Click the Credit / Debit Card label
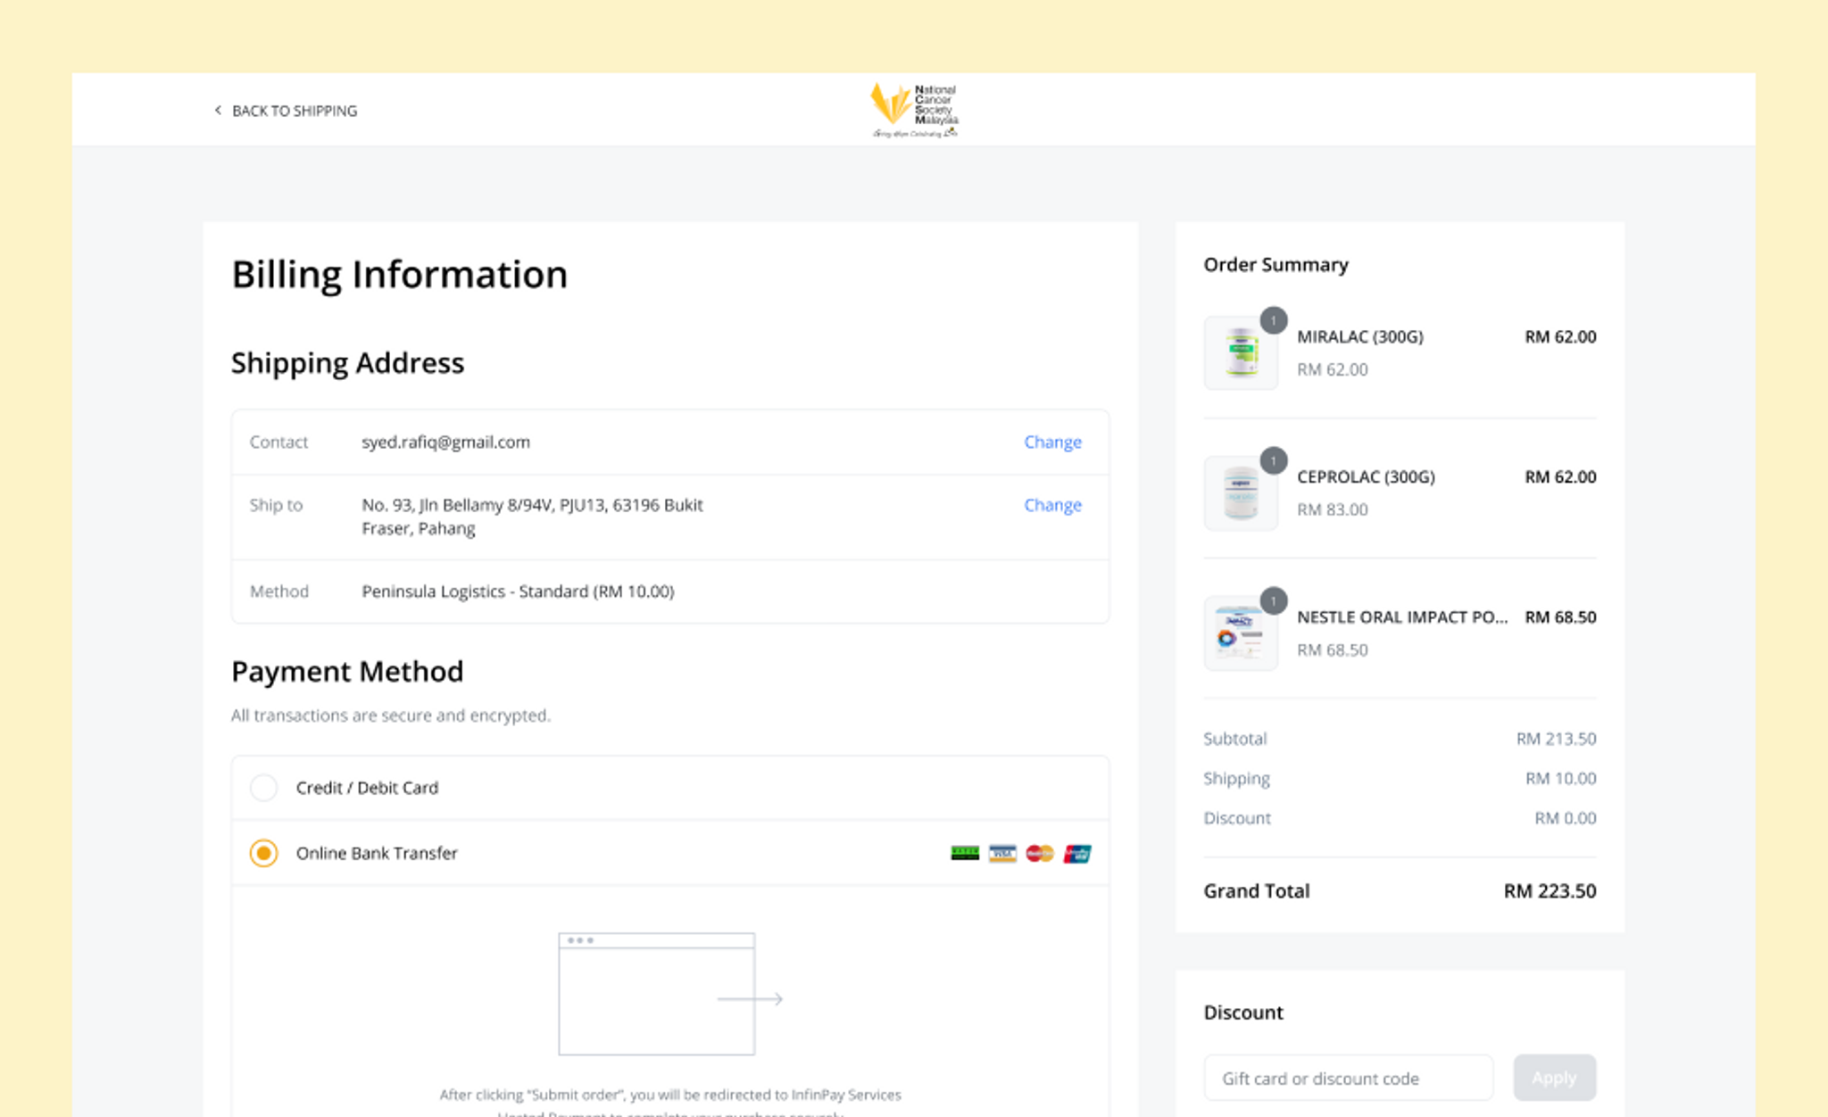Viewport: 1828px width, 1117px height. [367, 788]
